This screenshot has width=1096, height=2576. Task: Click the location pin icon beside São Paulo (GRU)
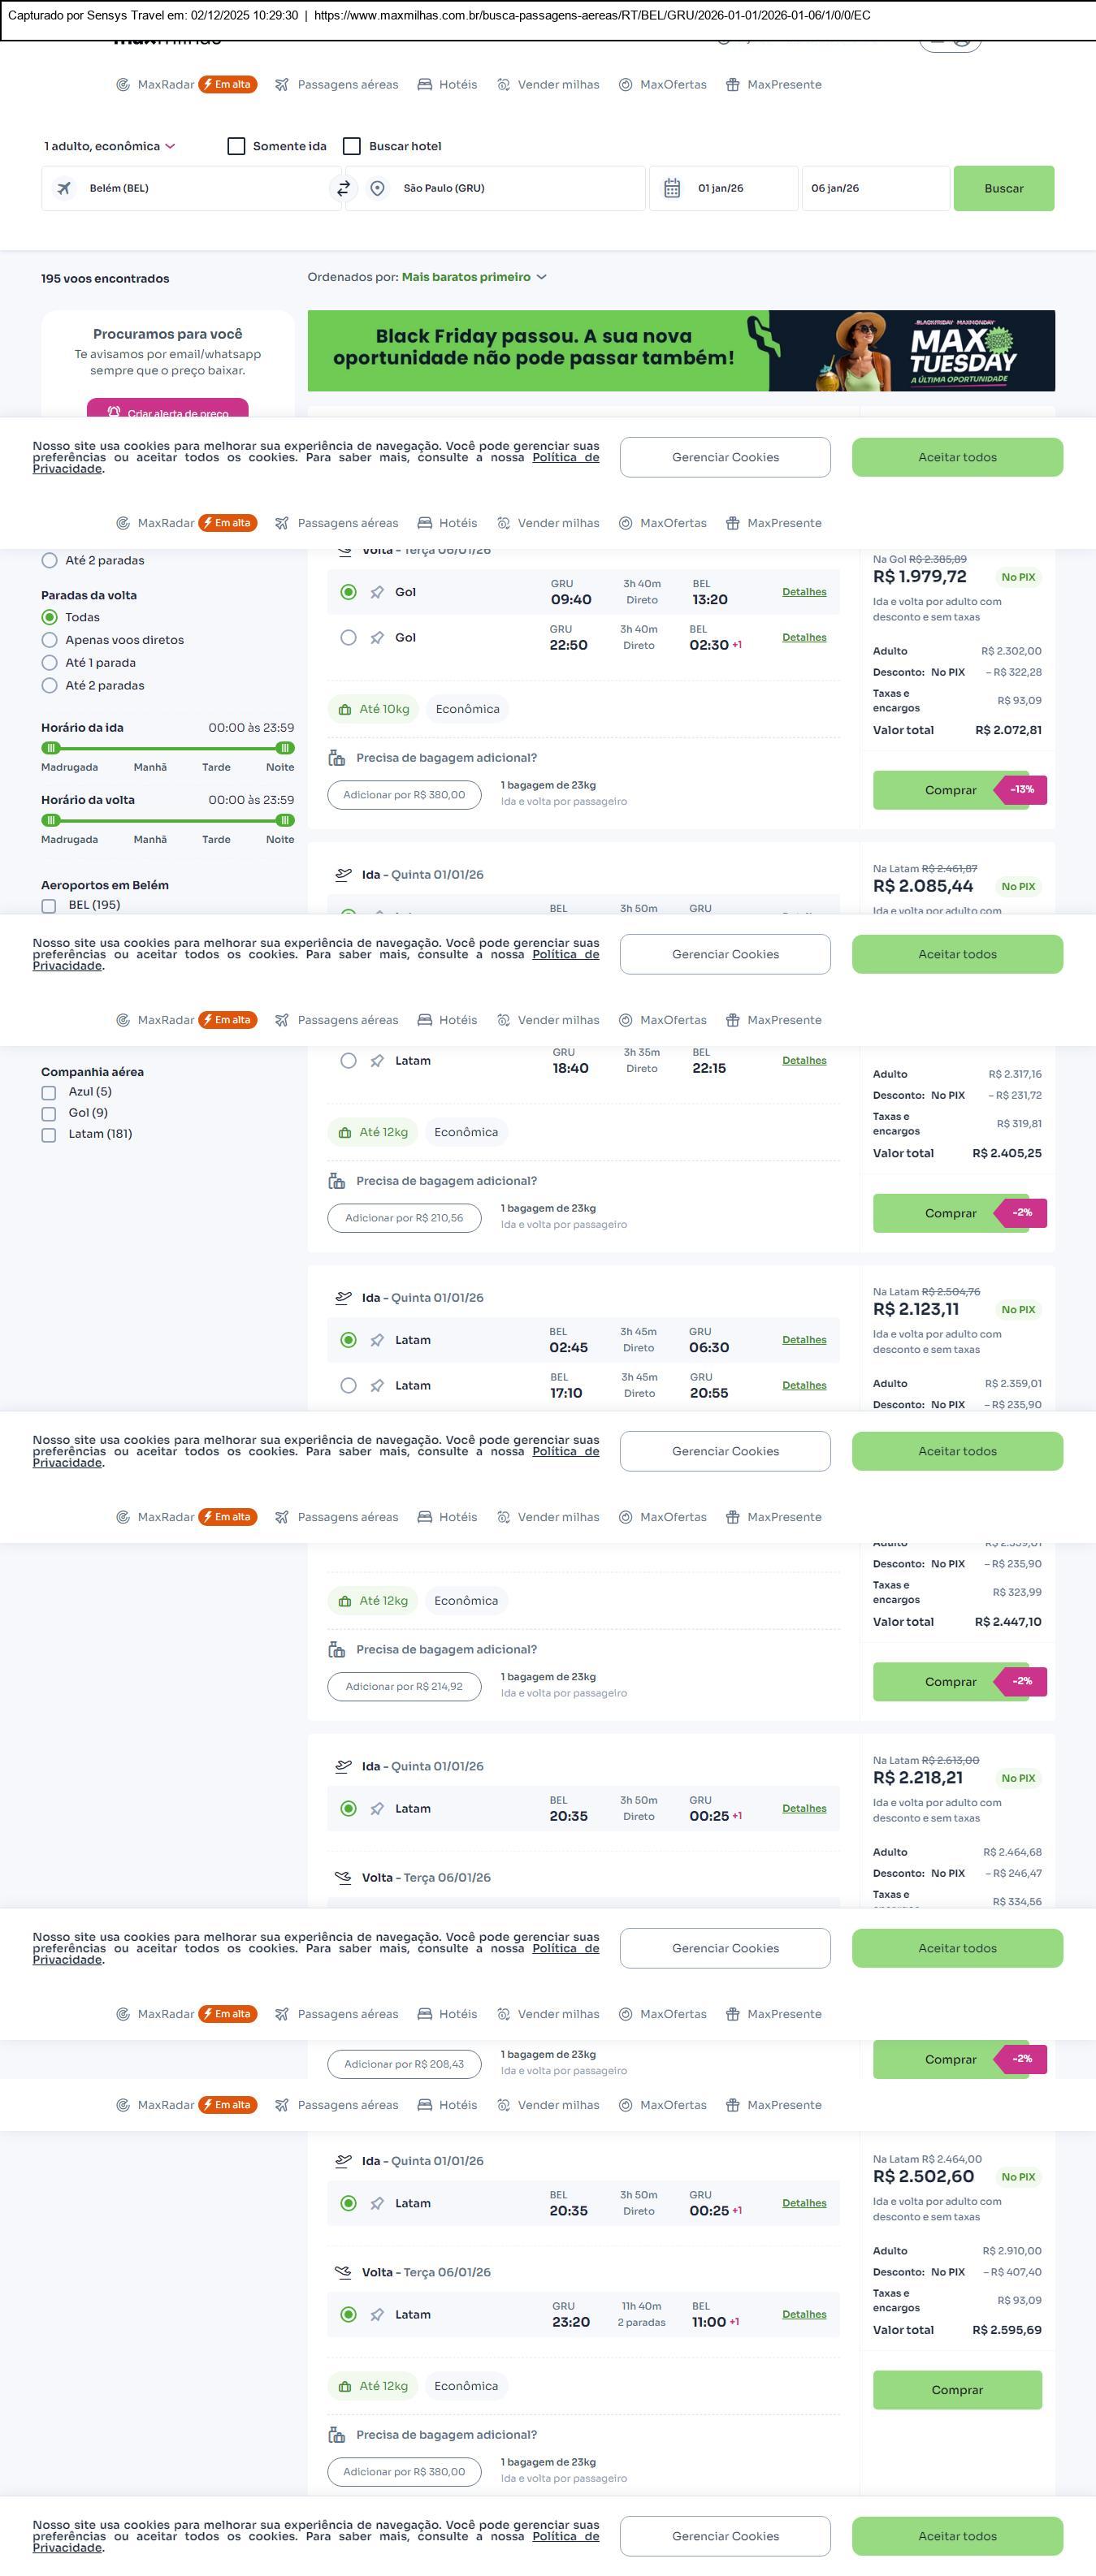point(377,188)
